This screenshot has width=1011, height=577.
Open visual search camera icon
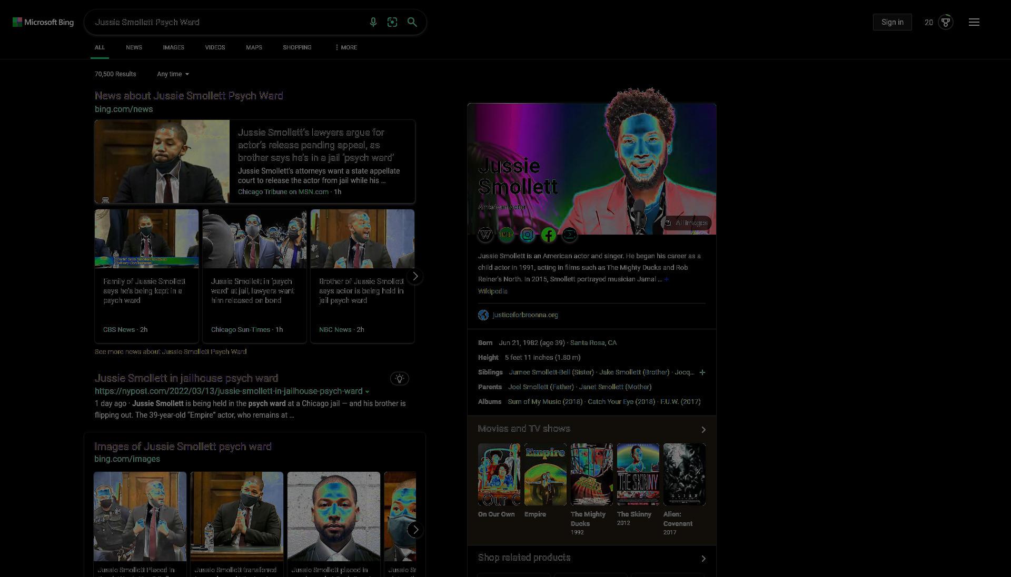(392, 22)
